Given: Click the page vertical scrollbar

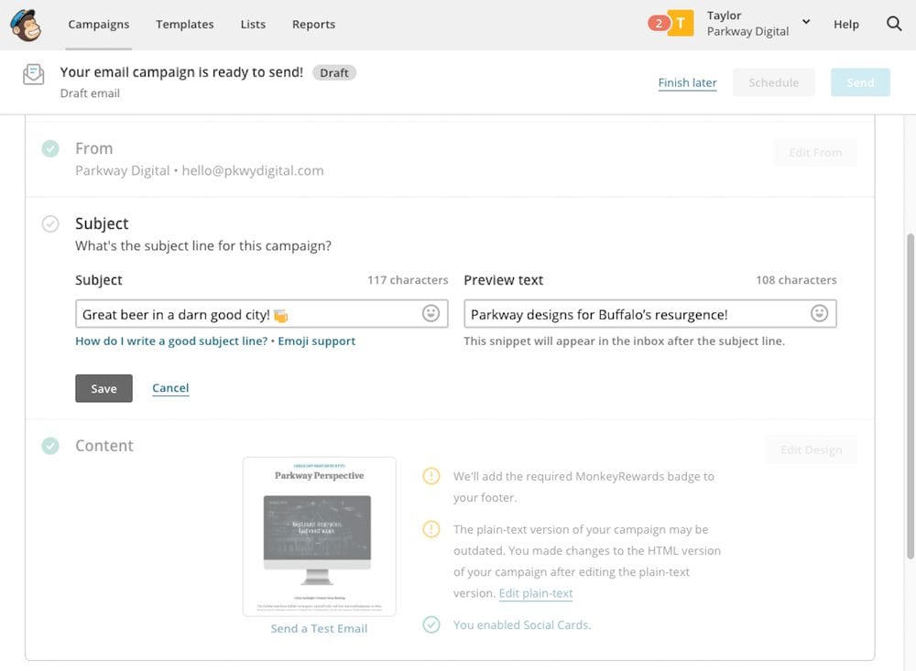Looking at the screenshot, I should tap(911, 396).
